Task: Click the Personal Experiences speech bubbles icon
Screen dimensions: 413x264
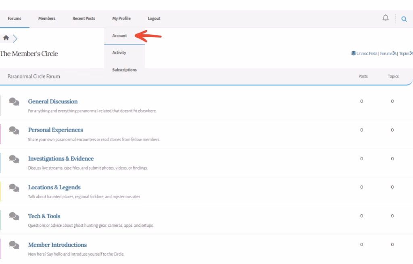Action: tap(14, 130)
